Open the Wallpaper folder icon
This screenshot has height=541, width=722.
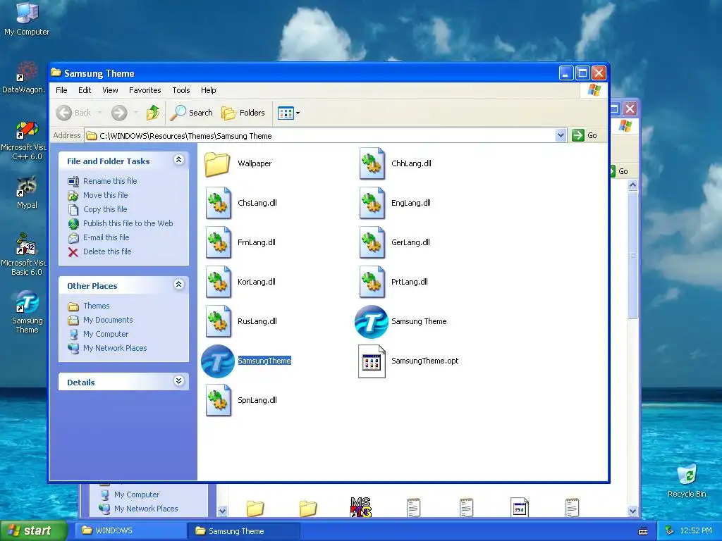tap(217, 163)
